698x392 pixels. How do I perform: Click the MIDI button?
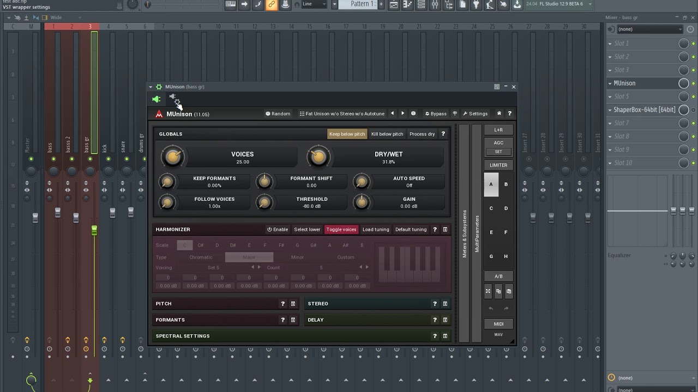[x=498, y=324]
